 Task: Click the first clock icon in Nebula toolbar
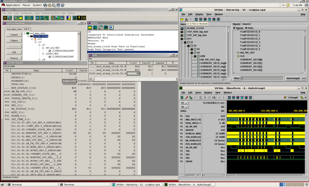pyautogui.click(x=5, y=18)
